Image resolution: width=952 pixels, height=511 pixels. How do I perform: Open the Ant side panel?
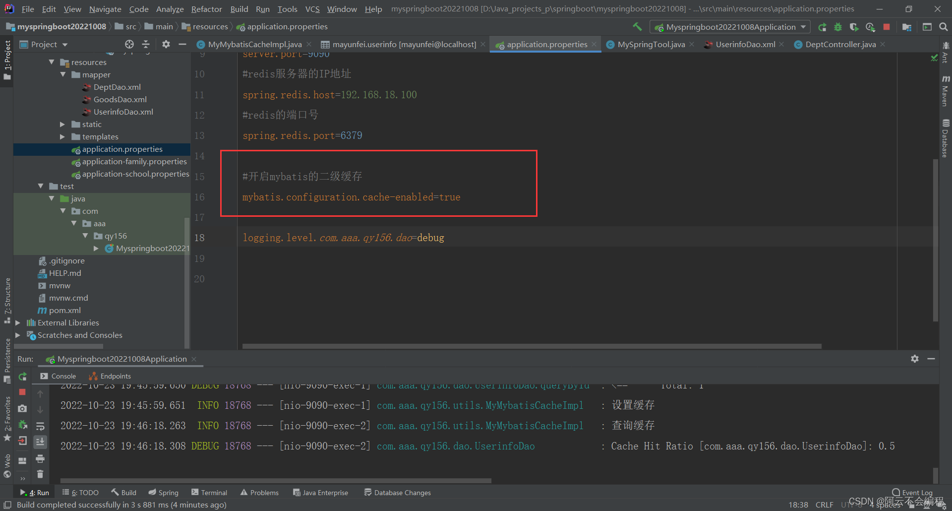[x=945, y=53]
